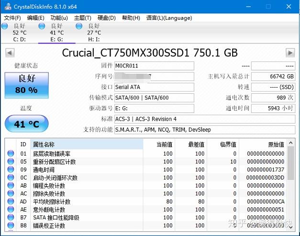
Task: Open the 帮助(H) menu
Action: point(131,18)
